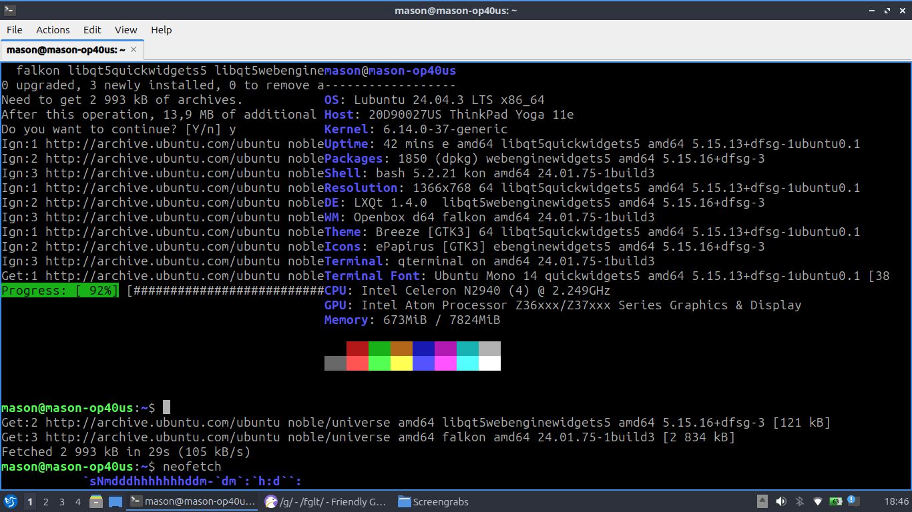Image resolution: width=912 pixels, height=512 pixels.
Task: Maximize the terminal window
Action: pyautogui.click(x=887, y=10)
